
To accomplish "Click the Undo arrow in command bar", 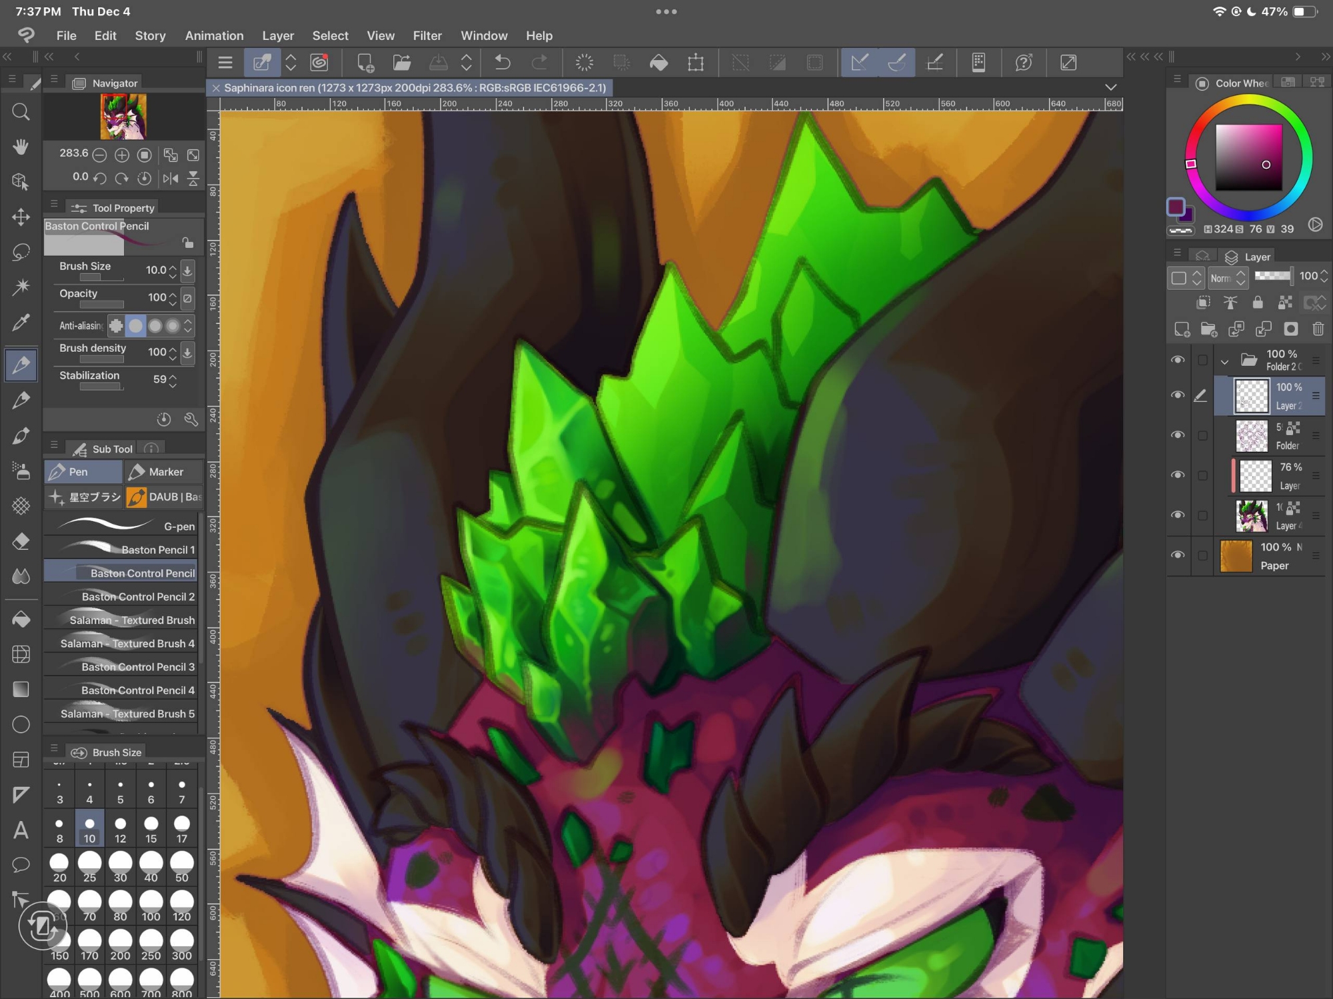I will [503, 63].
